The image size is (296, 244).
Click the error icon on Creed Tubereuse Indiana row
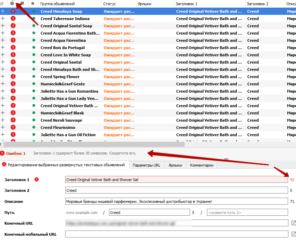click(x=13, y=18)
